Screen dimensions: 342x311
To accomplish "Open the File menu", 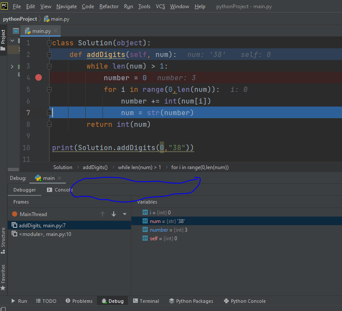I will pos(17,6).
